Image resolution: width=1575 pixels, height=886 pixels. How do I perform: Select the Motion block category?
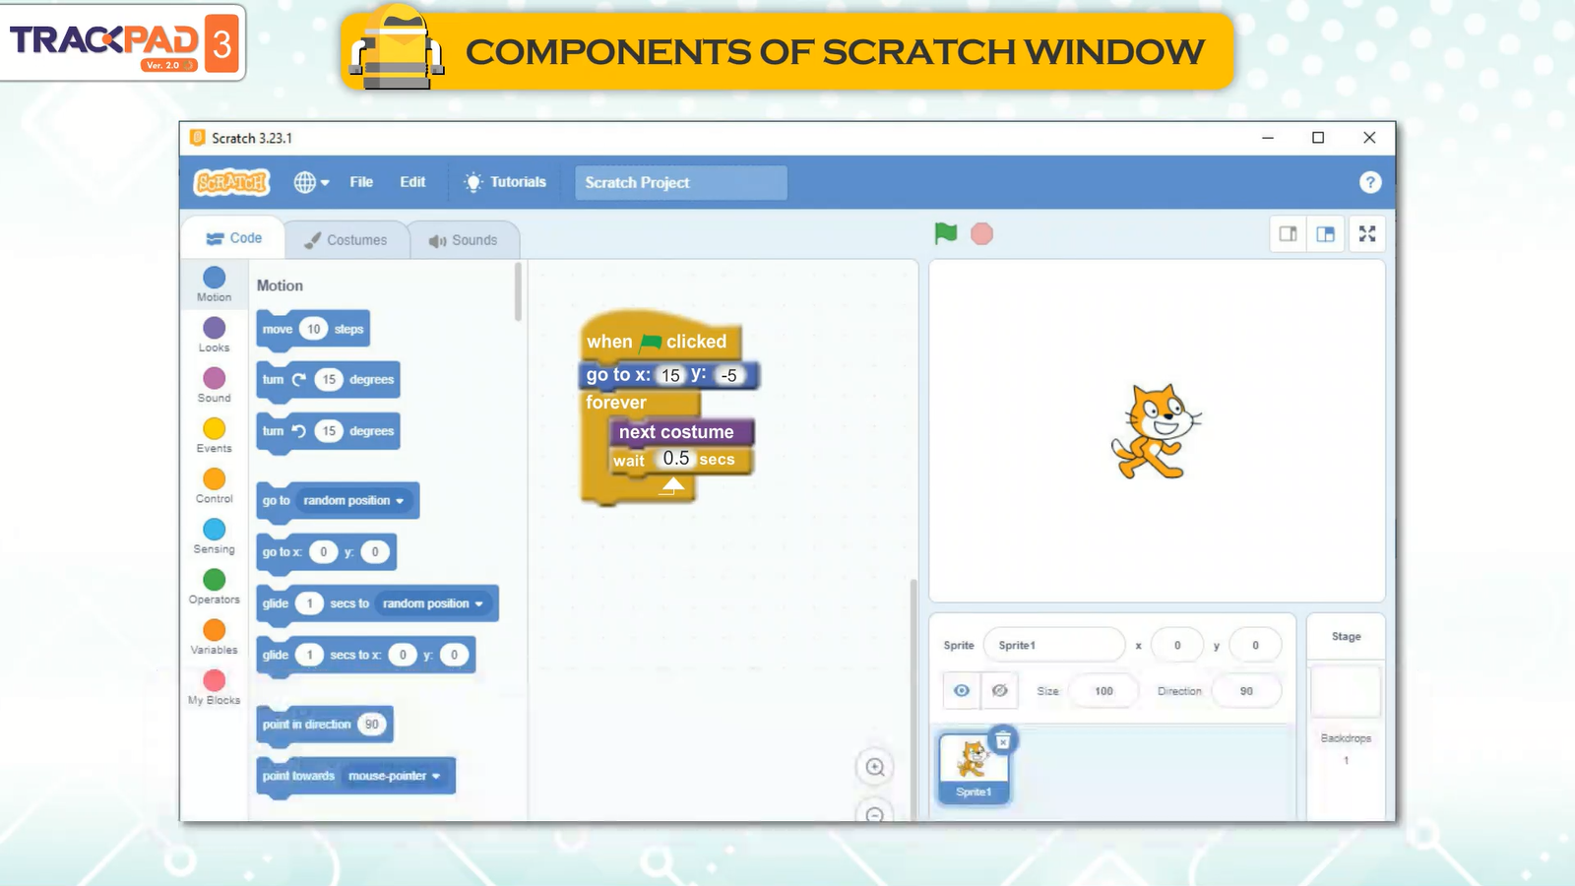click(x=214, y=284)
